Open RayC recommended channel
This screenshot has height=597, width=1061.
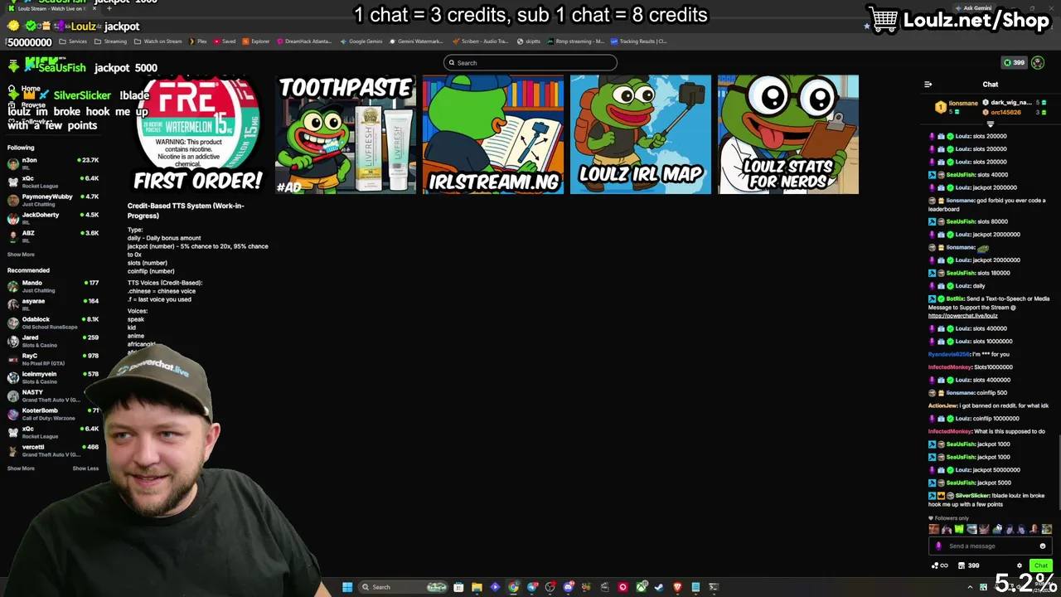pyautogui.click(x=51, y=359)
